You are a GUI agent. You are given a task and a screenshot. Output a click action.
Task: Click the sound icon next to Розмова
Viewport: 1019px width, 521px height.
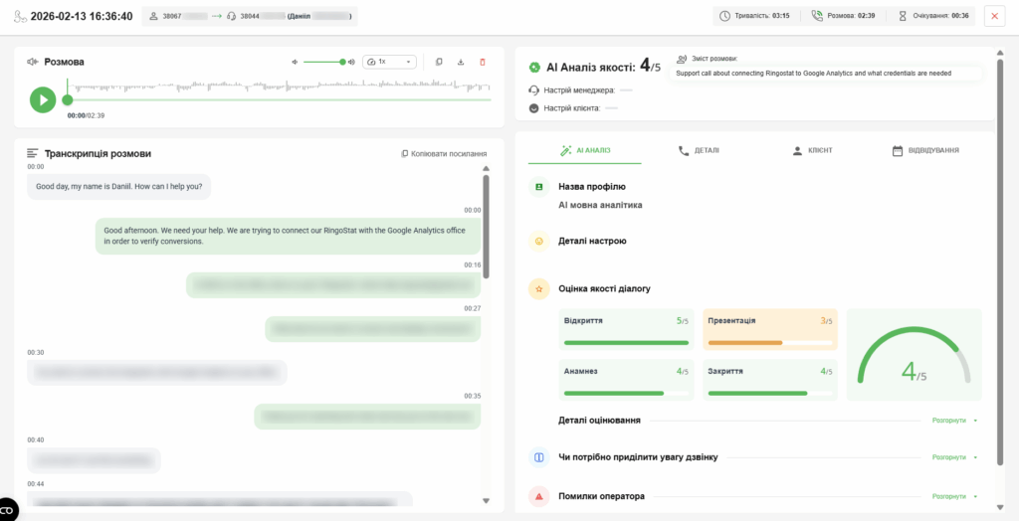point(33,62)
